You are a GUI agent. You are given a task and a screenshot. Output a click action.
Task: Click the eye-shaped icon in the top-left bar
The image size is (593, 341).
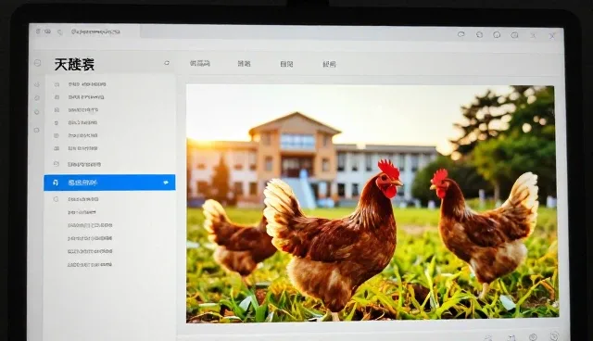coord(47,32)
